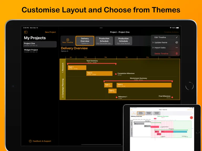Click Campaign Planning Task 1 bar

(x=108, y=85)
